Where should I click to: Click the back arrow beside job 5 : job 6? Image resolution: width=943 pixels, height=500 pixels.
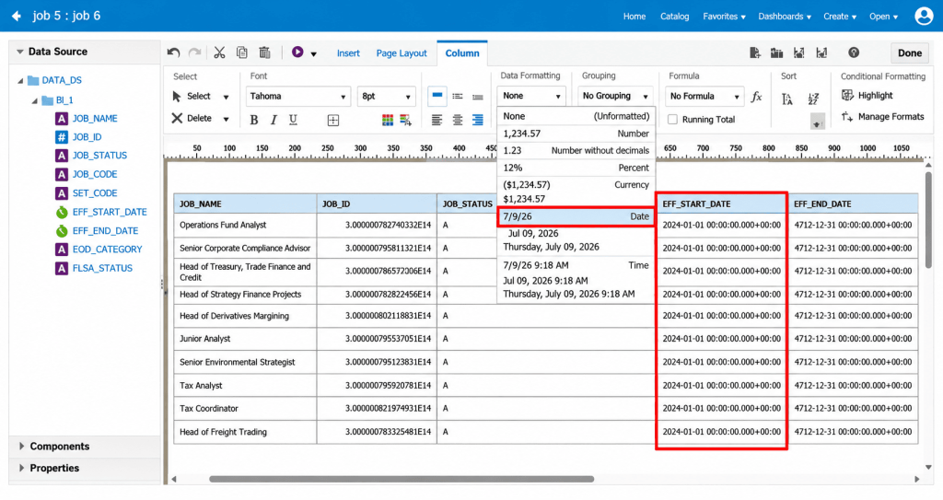click(x=17, y=16)
